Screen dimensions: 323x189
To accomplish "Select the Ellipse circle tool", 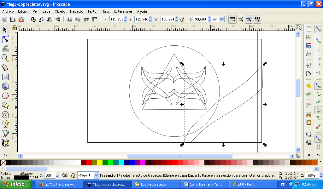I will pyautogui.click(x=5, y=96).
